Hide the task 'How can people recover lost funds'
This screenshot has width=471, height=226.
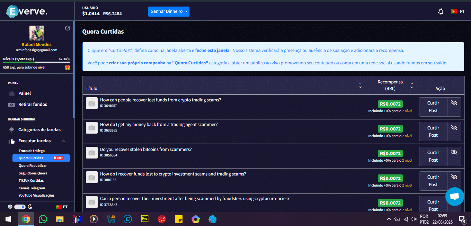coord(454,103)
